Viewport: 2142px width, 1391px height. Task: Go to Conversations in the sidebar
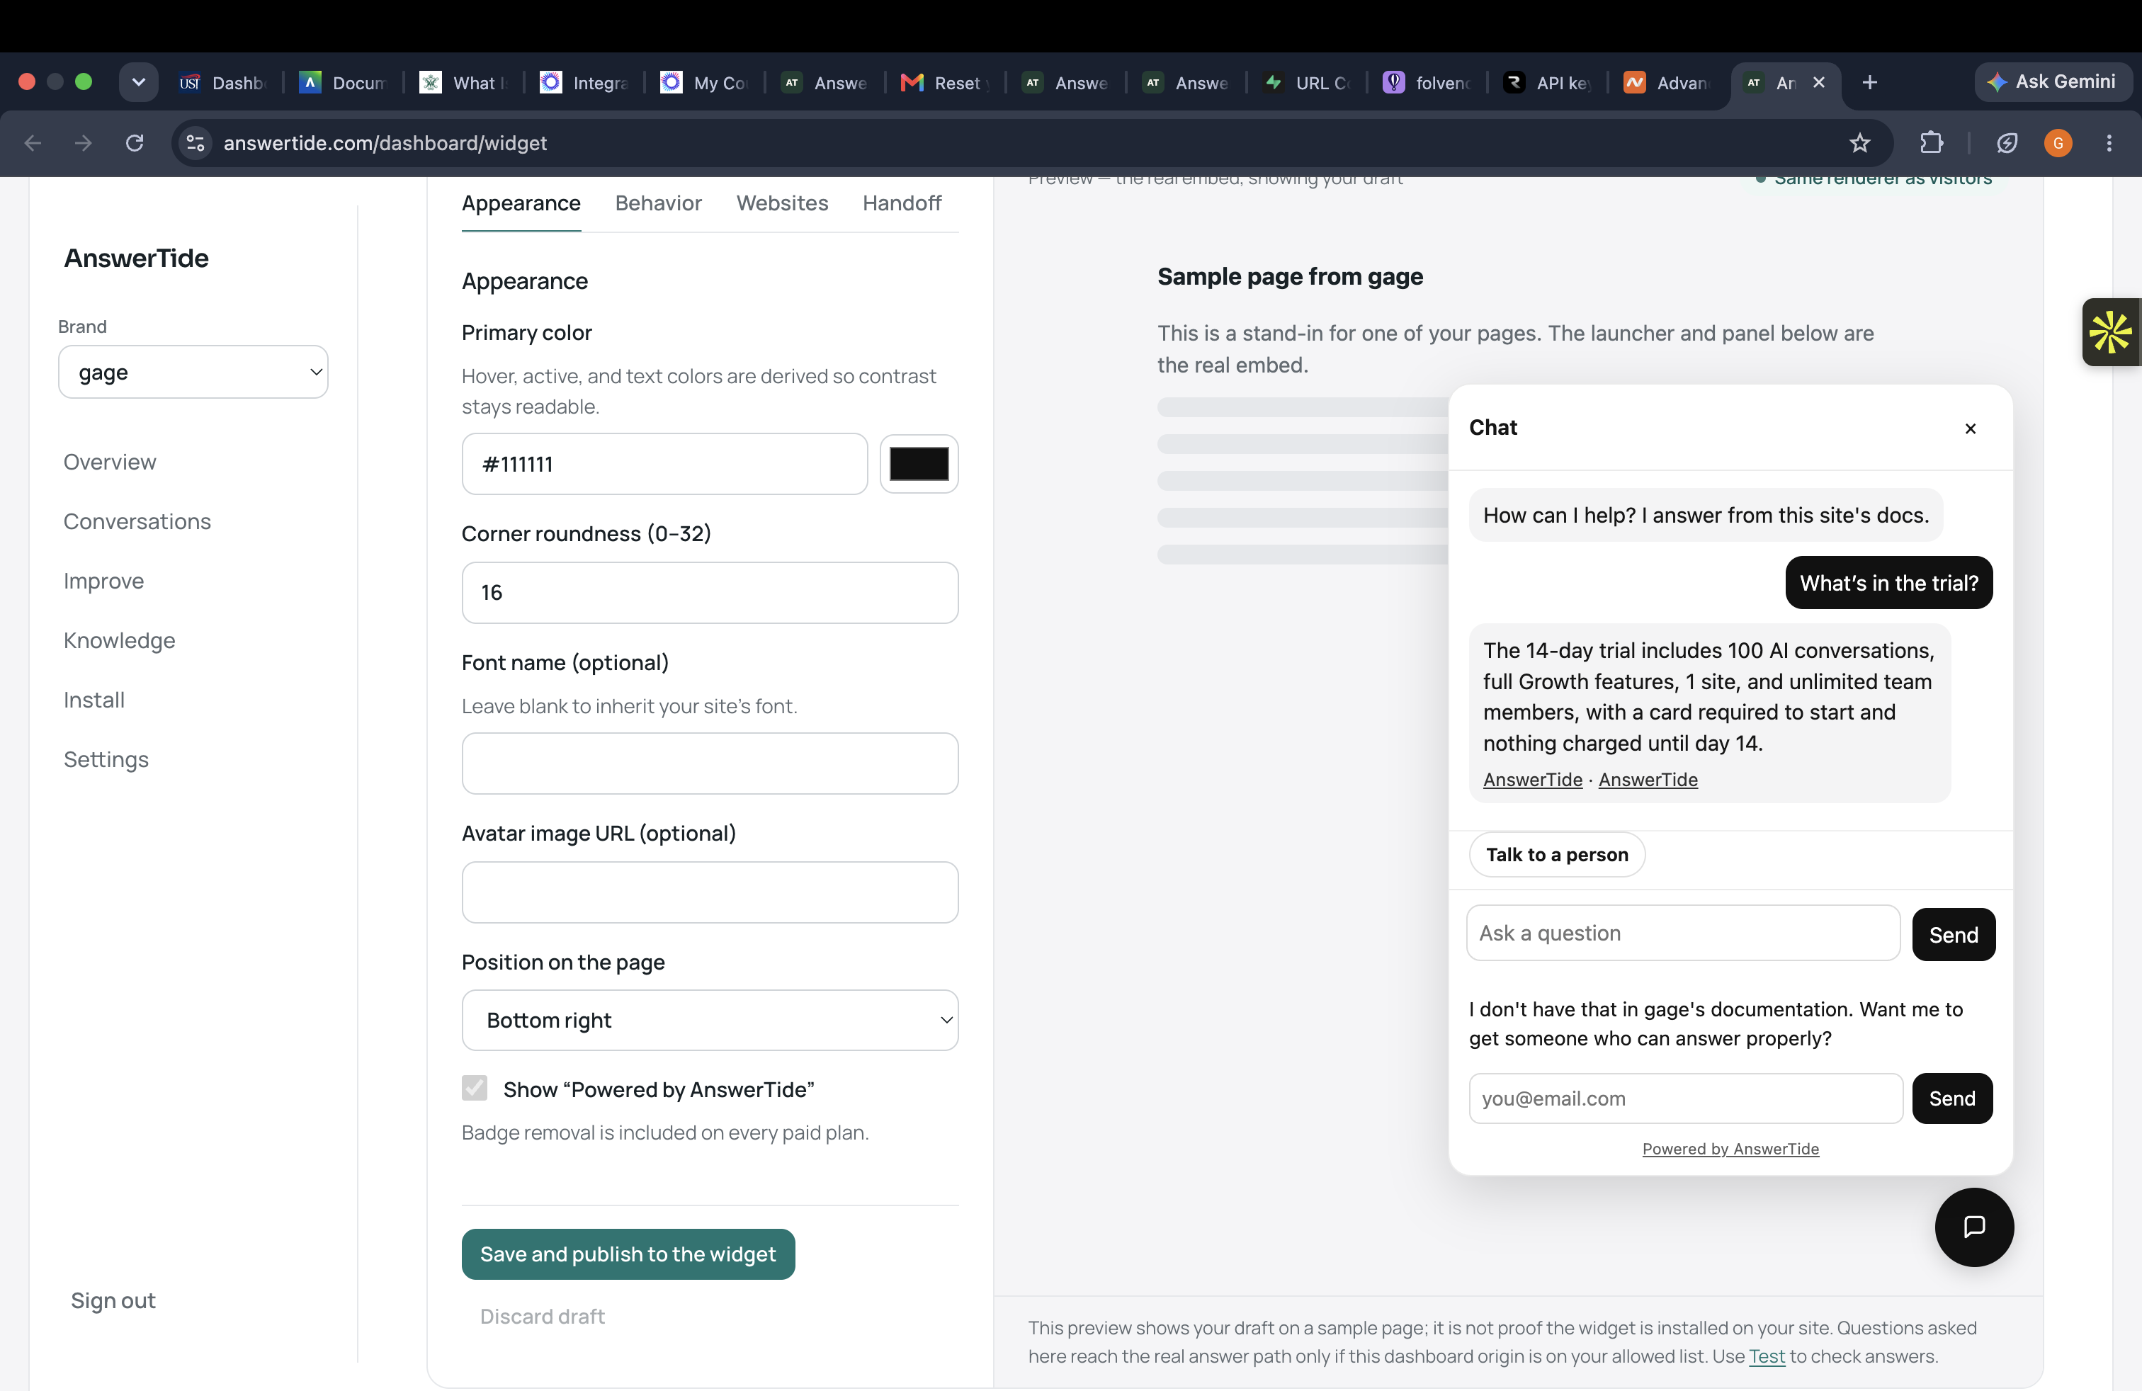(137, 521)
